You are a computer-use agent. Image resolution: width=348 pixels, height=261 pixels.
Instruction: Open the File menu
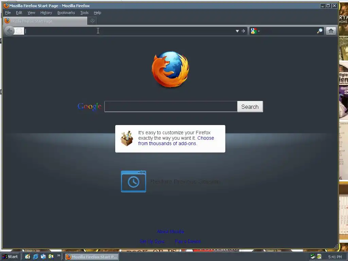[x=8, y=13]
